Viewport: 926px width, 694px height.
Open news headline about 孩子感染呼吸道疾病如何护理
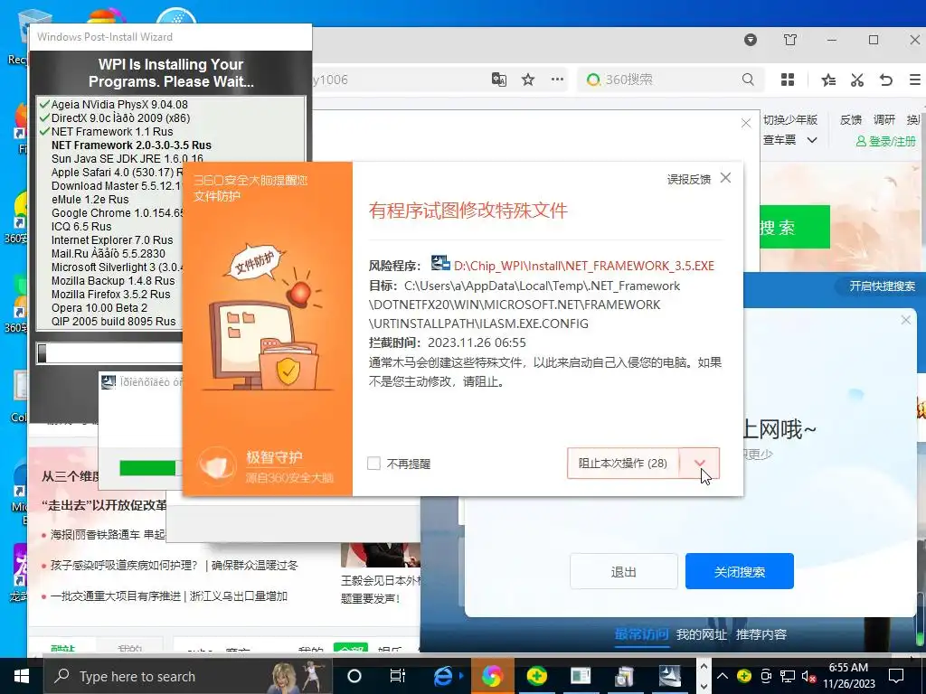(124, 566)
